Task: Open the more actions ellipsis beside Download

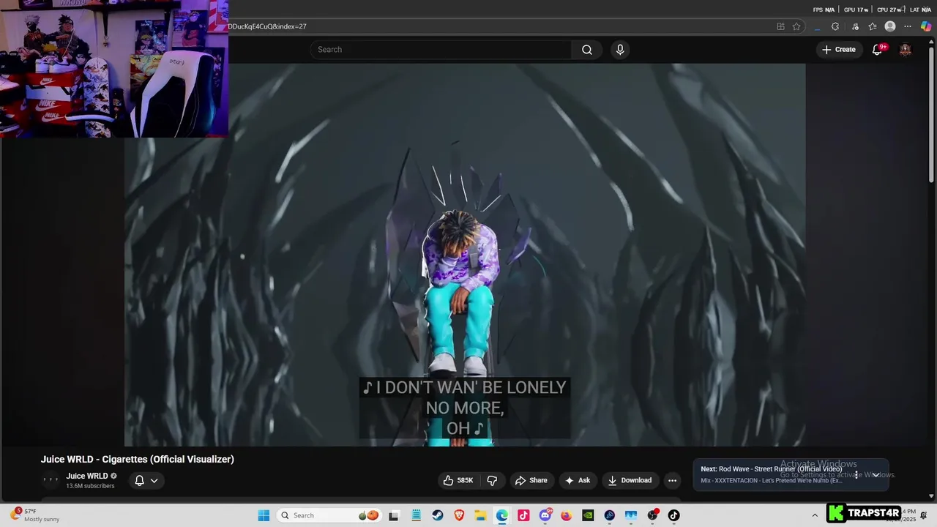Action: tap(672, 480)
